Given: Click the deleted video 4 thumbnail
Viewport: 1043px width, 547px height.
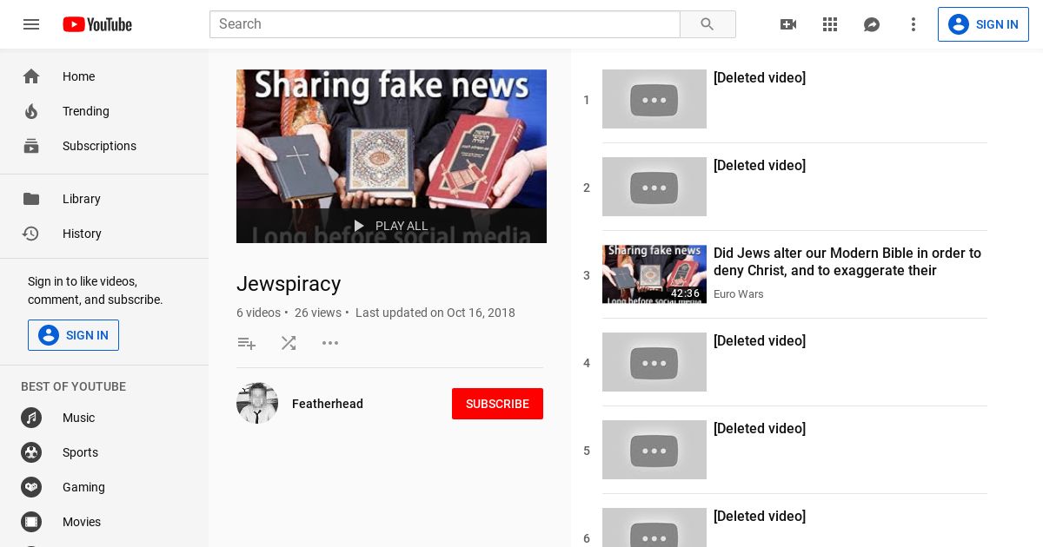Looking at the screenshot, I should (654, 362).
